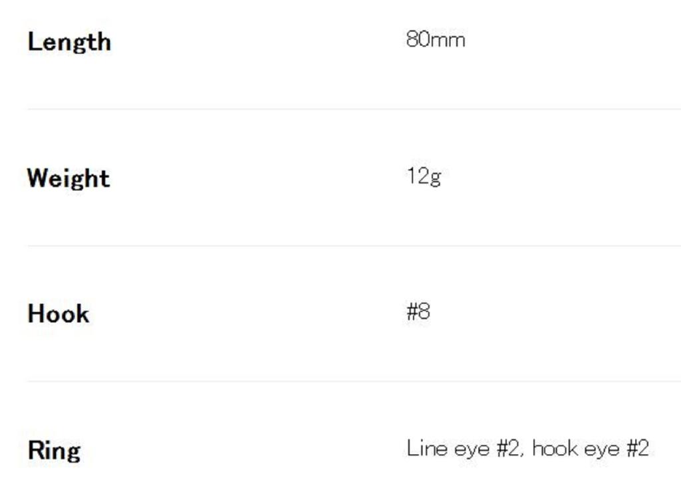Click the digits "80" in the length value
This screenshot has height=500, width=681.
tap(418, 40)
